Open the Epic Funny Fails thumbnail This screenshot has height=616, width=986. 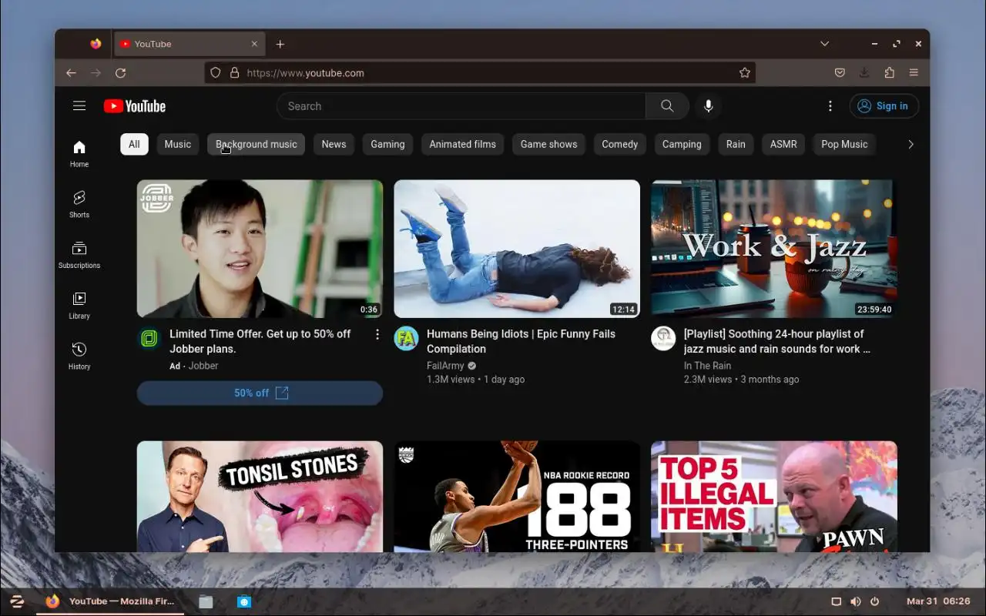point(517,249)
